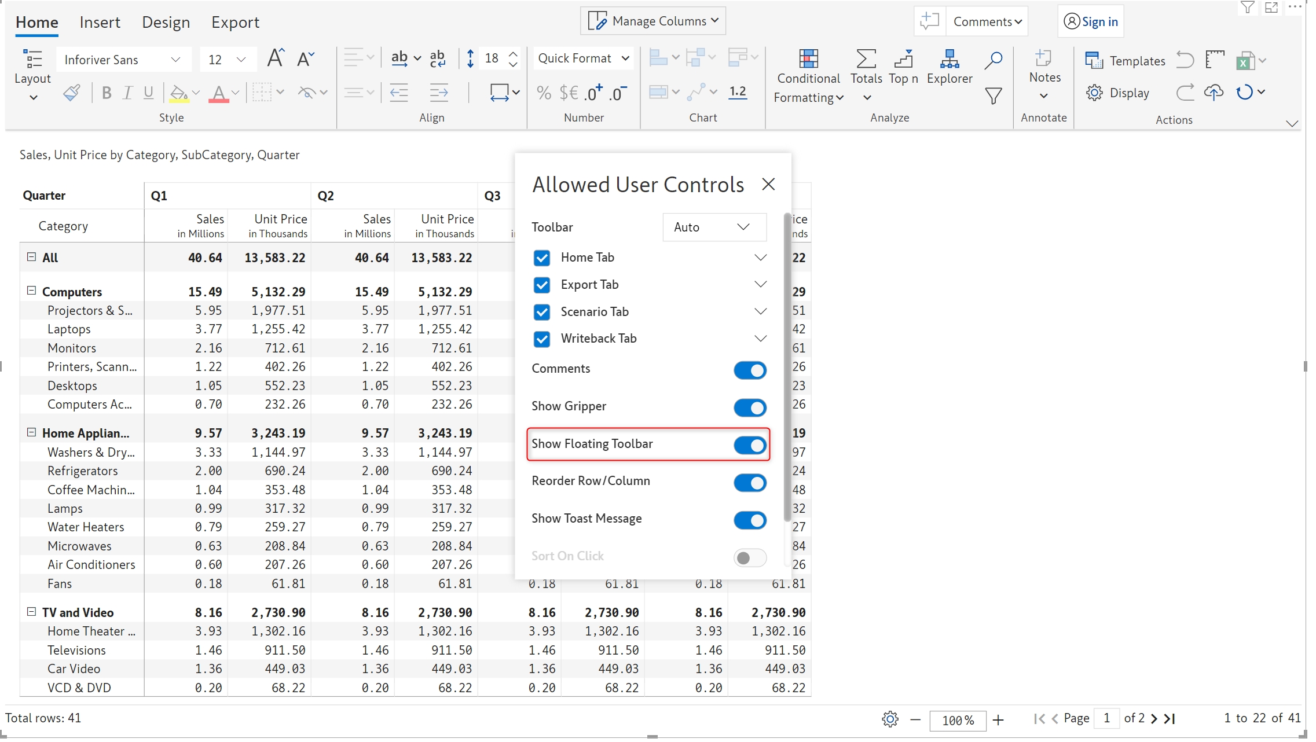Screen dimensions: 1316x742
Task: Expand the Home Tab options chevron
Action: [x=760, y=258]
